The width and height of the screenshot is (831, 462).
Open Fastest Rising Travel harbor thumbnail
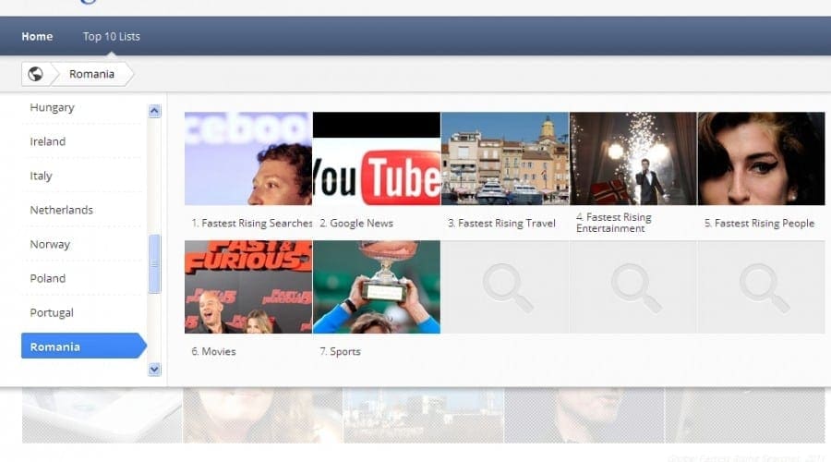[505, 159]
